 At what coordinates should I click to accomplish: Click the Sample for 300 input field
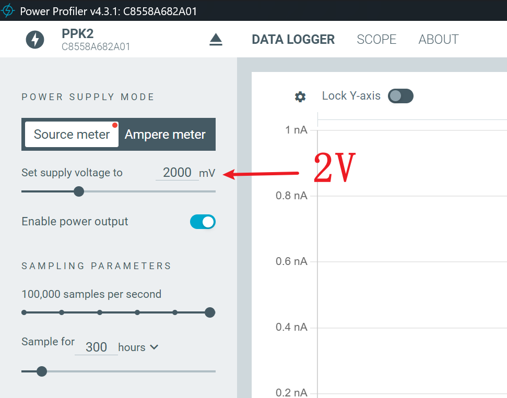tap(96, 347)
